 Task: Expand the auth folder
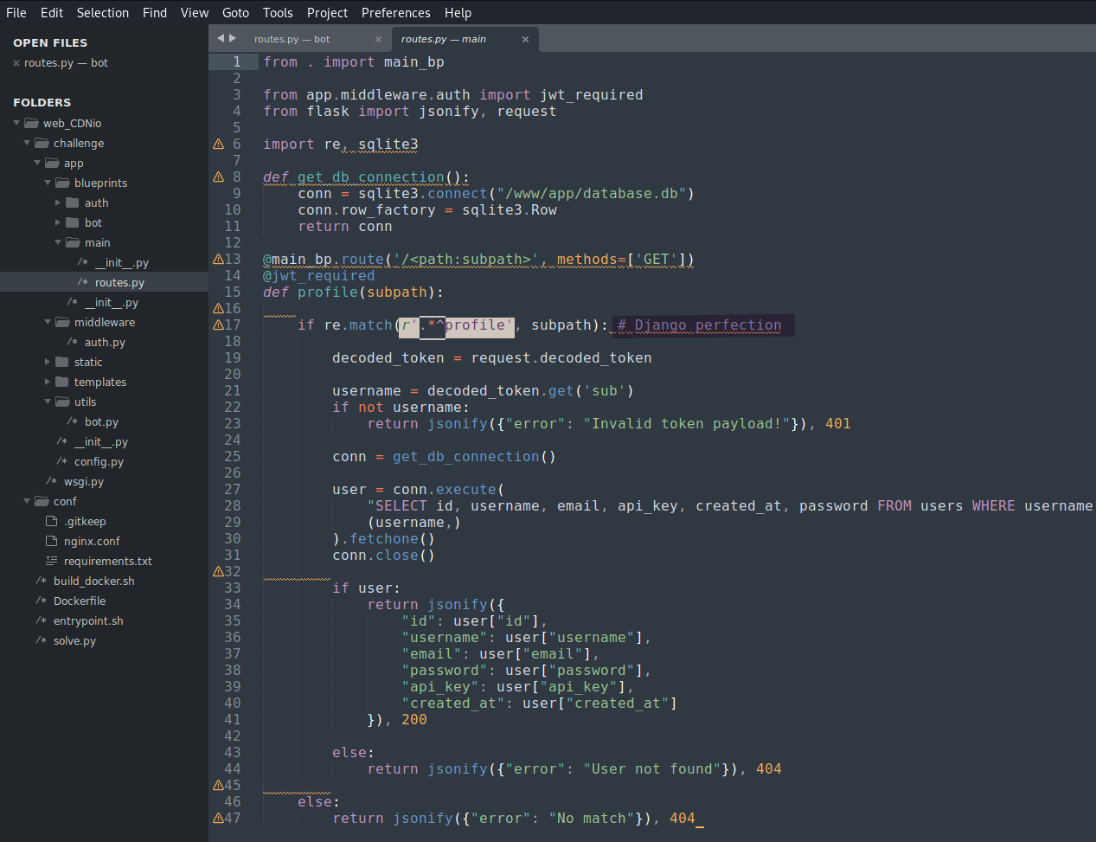pos(58,203)
